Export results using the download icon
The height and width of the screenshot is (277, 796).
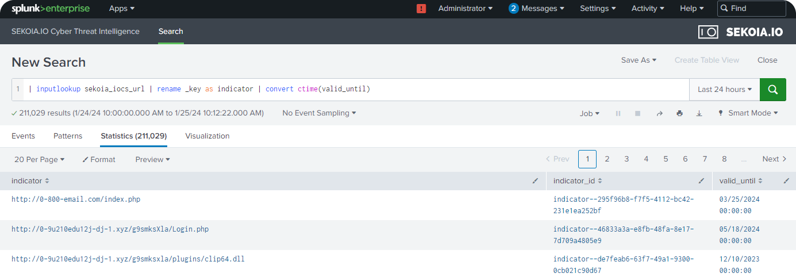(699, 113)
